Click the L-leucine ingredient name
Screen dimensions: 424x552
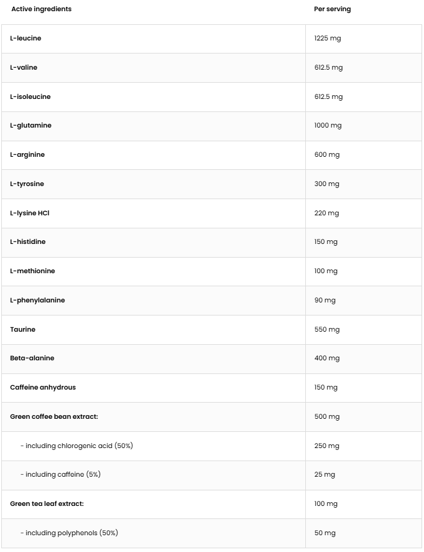[25, 39]
